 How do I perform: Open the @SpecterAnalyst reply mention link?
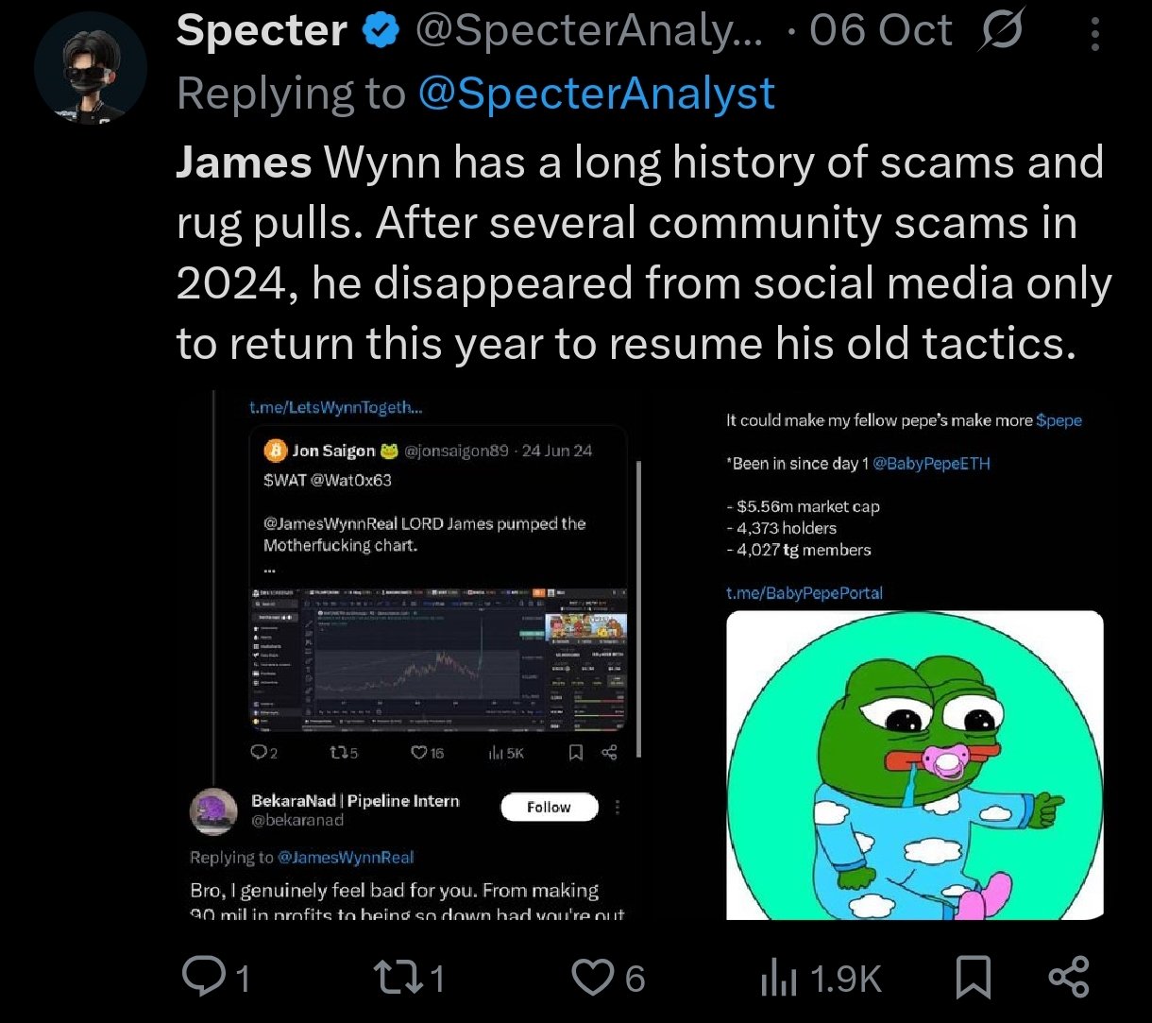pos(596,94)
